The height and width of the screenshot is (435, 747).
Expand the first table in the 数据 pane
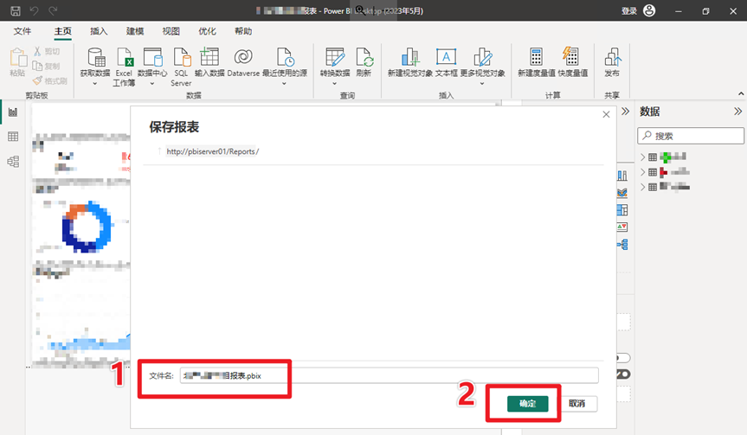(x=643, y=157)
